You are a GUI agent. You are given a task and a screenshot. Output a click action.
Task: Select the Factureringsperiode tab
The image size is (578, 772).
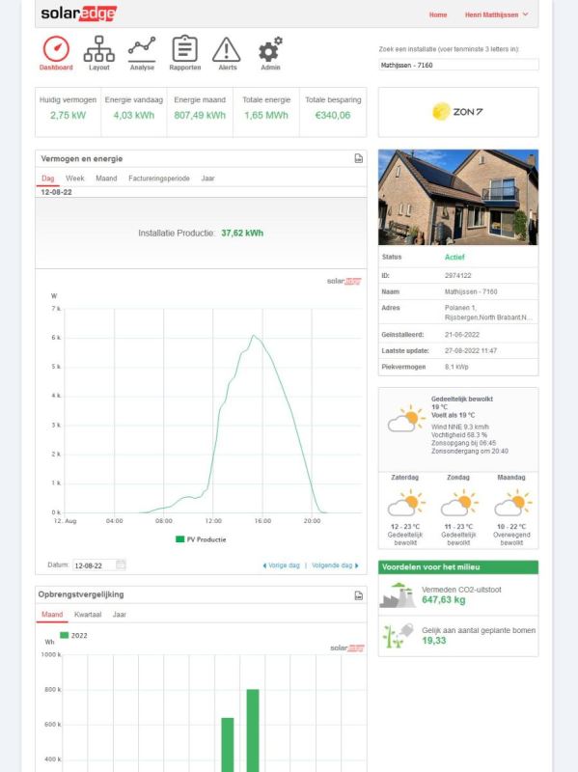point(159,179)
